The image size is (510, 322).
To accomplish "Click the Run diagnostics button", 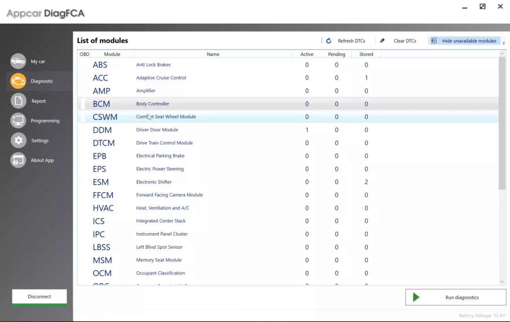I will coord(456,298).
